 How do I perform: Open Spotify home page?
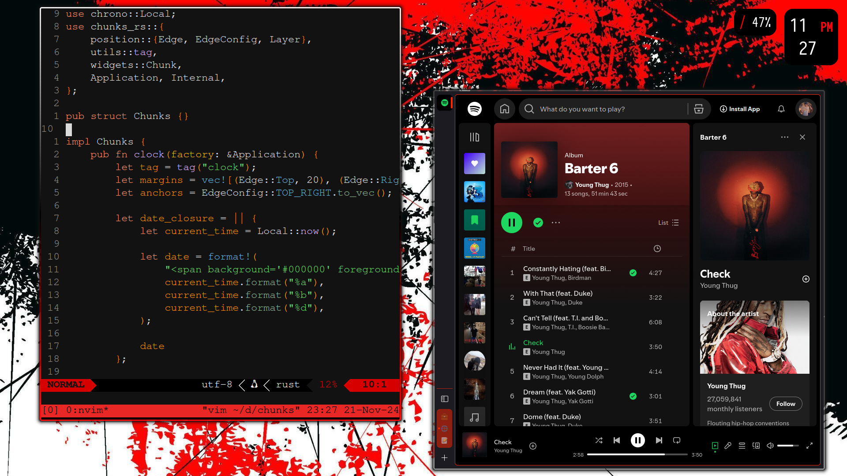pos(504,109)
